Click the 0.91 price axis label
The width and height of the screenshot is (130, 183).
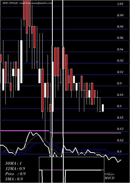click(120, 72)
